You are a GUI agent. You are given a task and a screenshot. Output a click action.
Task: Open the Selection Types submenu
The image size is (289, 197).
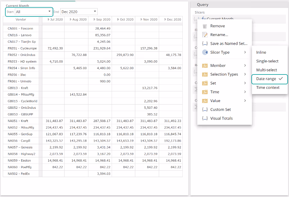tap(224, 74)
